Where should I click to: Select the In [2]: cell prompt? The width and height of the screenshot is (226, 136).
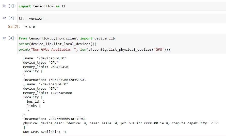point(9,18)
